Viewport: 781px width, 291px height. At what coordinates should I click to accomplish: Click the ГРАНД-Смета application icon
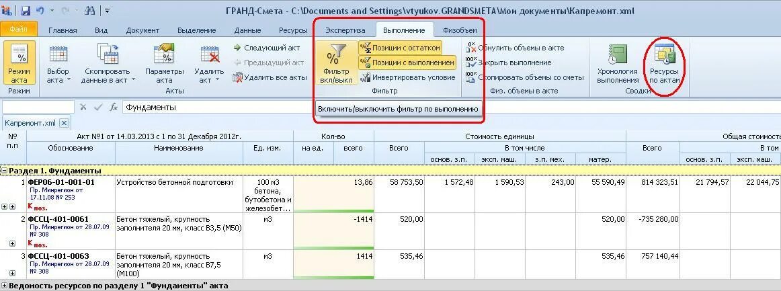tap(7, 10)
